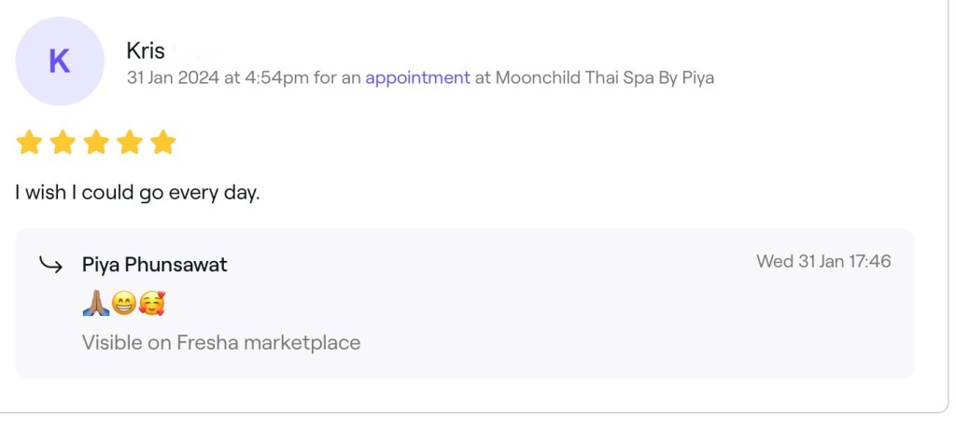956x426 pixels.
Task: Open the purple appointment link
Action: point(417,77)
